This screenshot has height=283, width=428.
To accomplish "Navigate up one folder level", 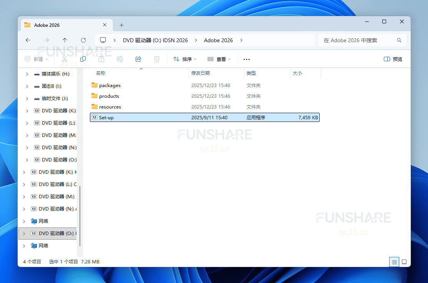I will 65,40.
